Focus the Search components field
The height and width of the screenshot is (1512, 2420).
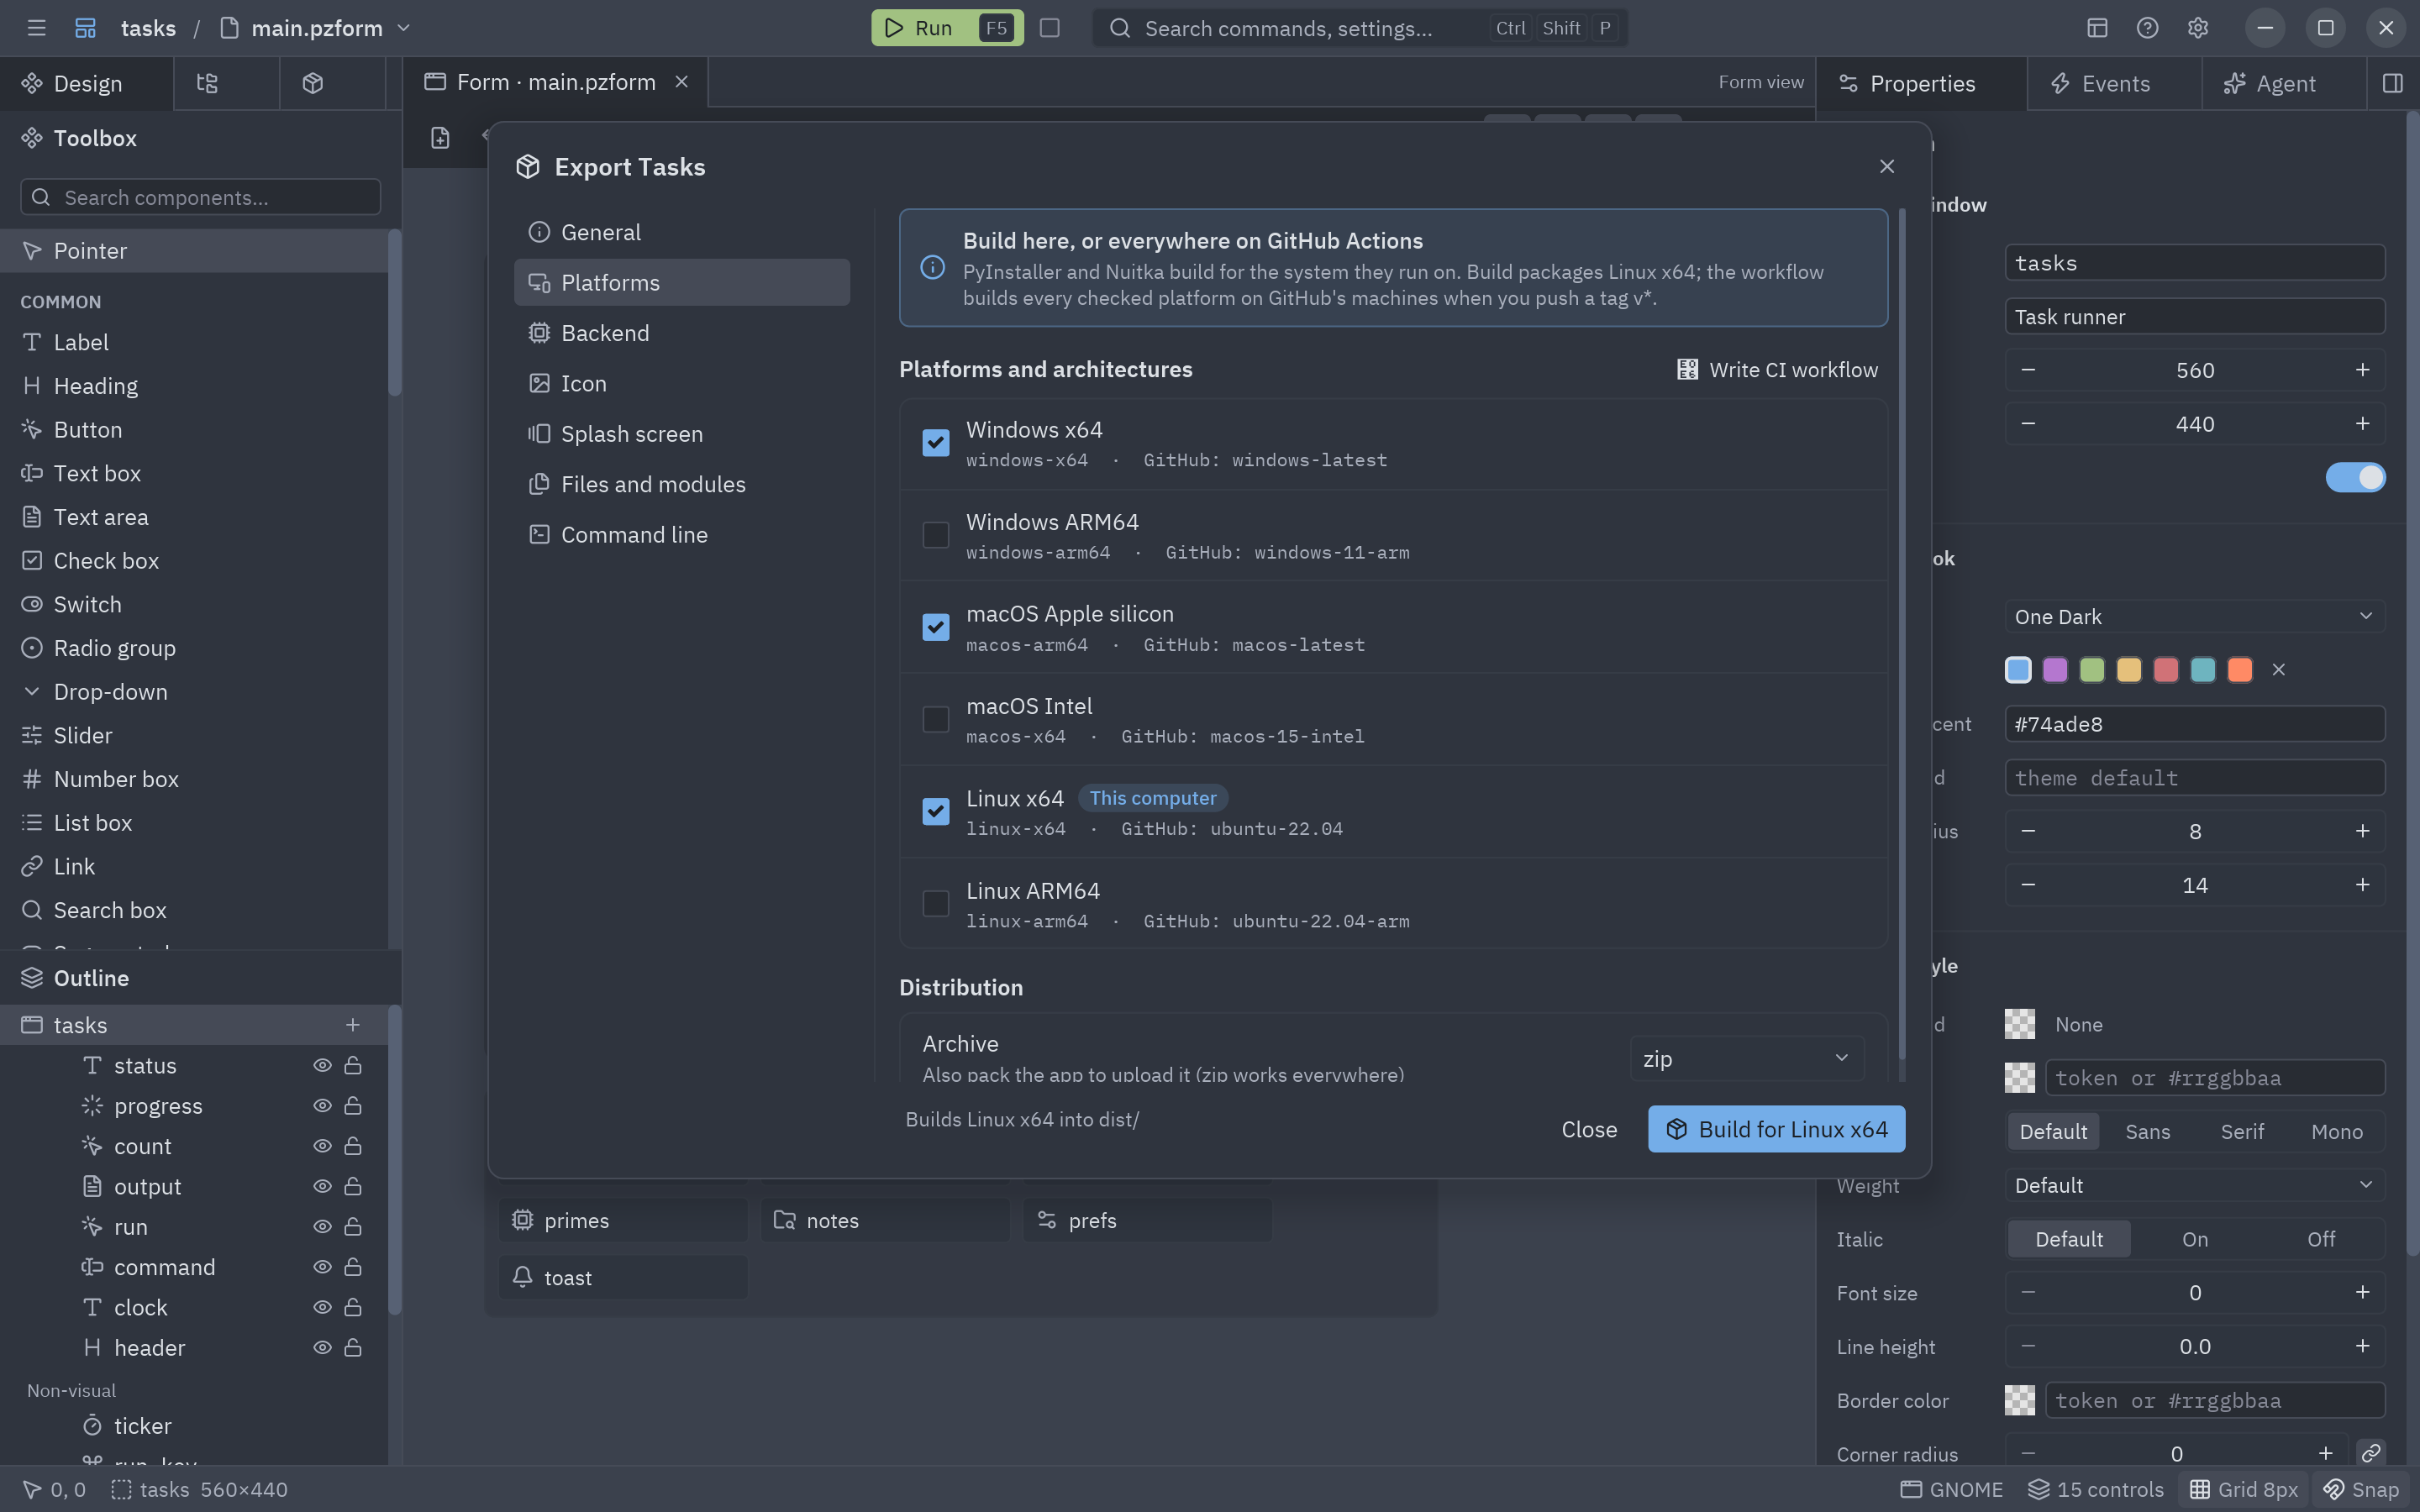pos(201,197)
